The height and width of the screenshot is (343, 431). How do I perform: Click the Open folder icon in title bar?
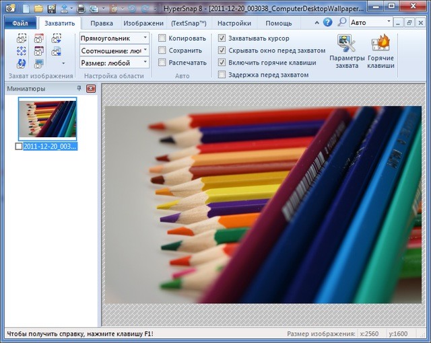40,9
